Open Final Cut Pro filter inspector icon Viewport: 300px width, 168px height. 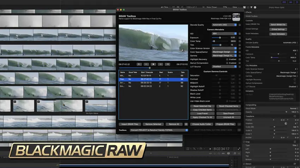251,7
